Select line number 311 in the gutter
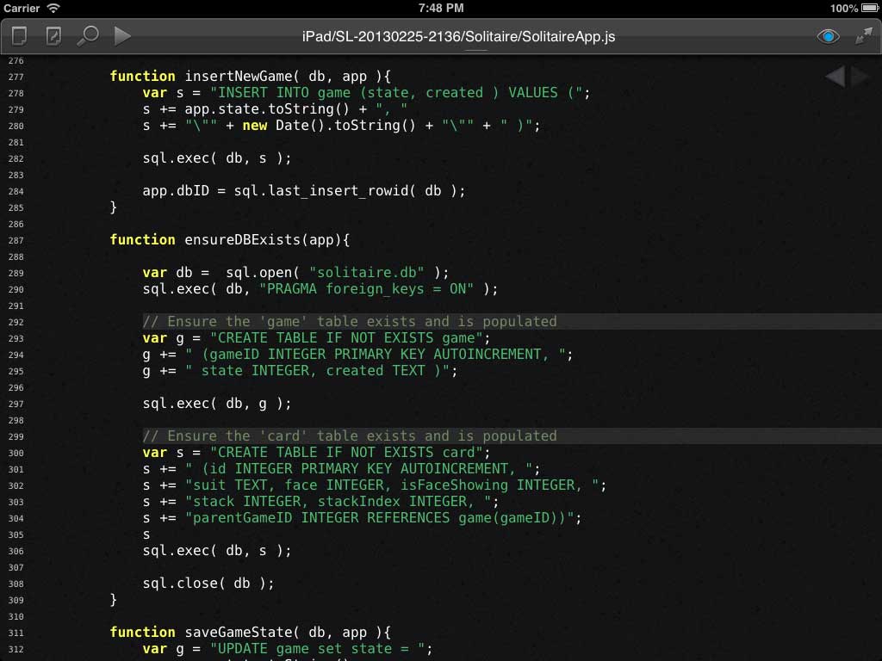Screen dimensions: 882x661 point(16,633)
